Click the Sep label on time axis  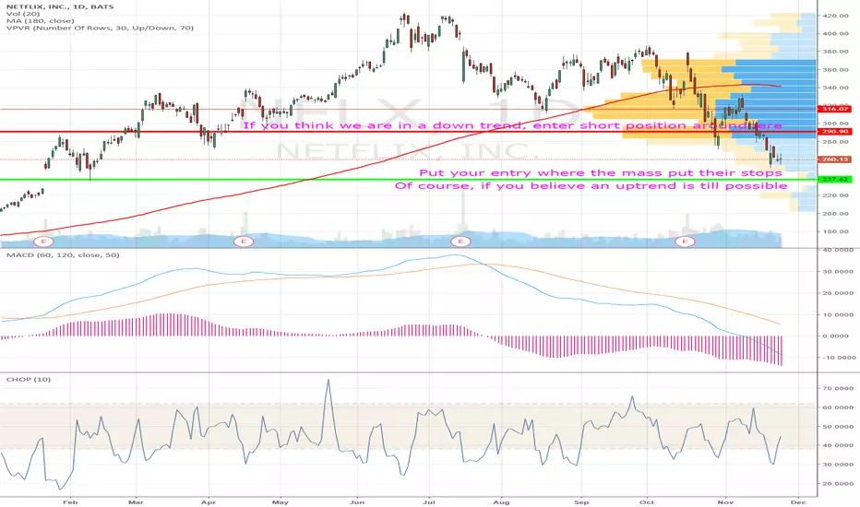click(x=581, y=502)
